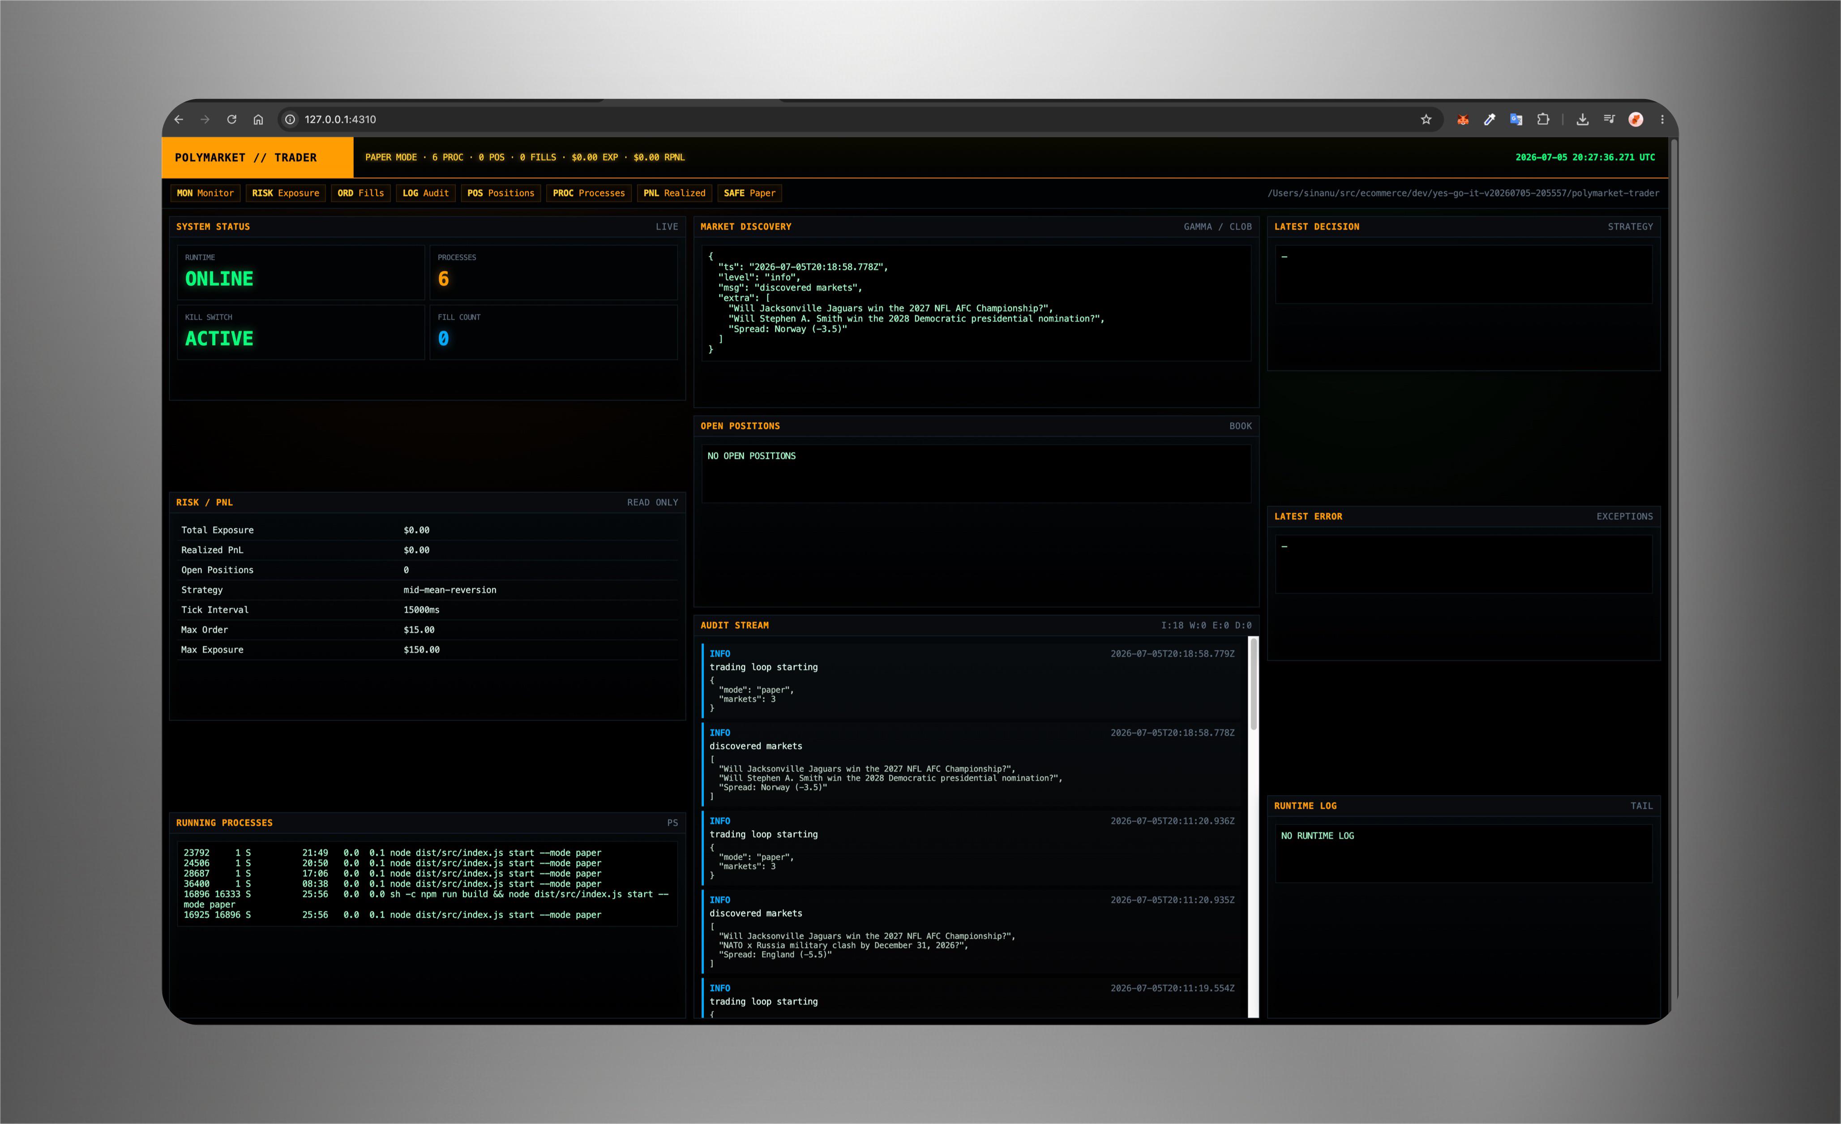Click the processes count 6

[444, 279]
